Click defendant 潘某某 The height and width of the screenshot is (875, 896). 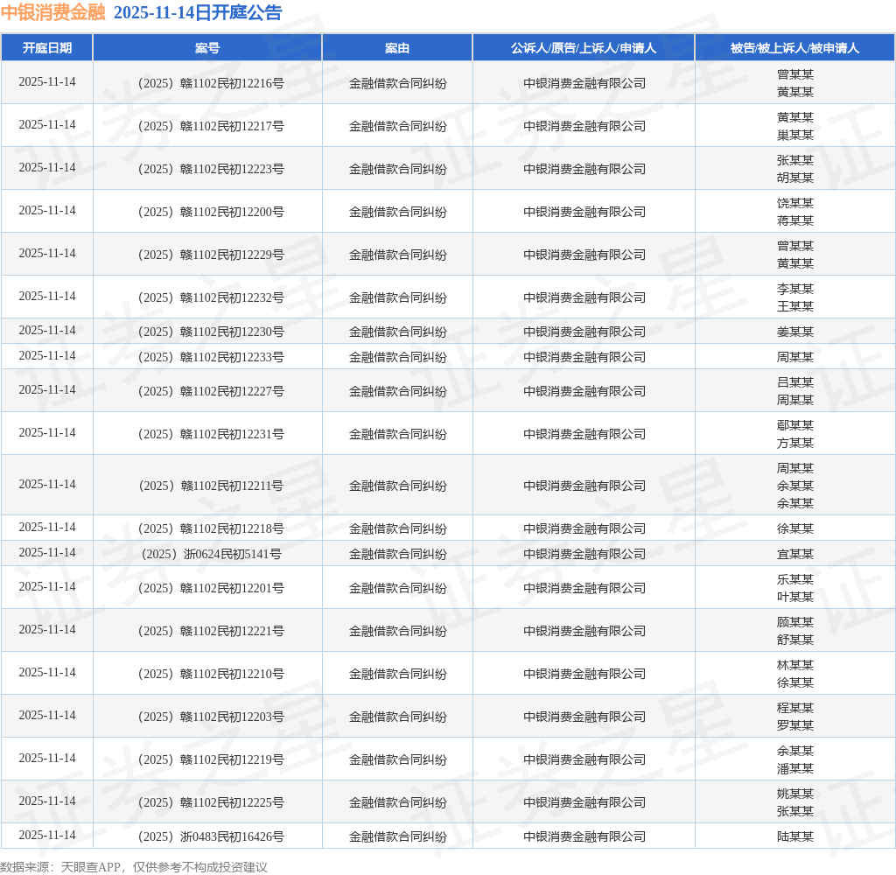(x=794, y=768)
